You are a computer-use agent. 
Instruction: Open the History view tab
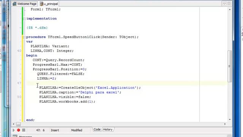pos(107,129)
